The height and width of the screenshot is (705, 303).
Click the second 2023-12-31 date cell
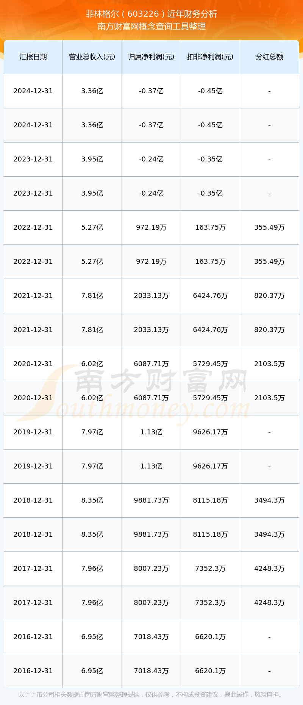coord(33,193)
